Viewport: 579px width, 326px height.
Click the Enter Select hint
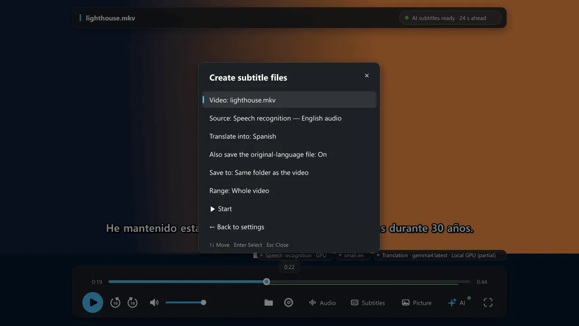coord(248,245)
